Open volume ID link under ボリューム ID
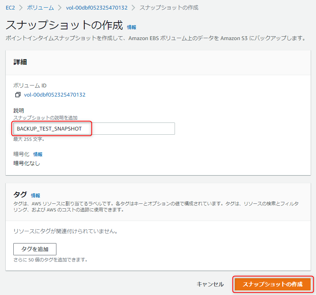 click(x=55, y=95)
